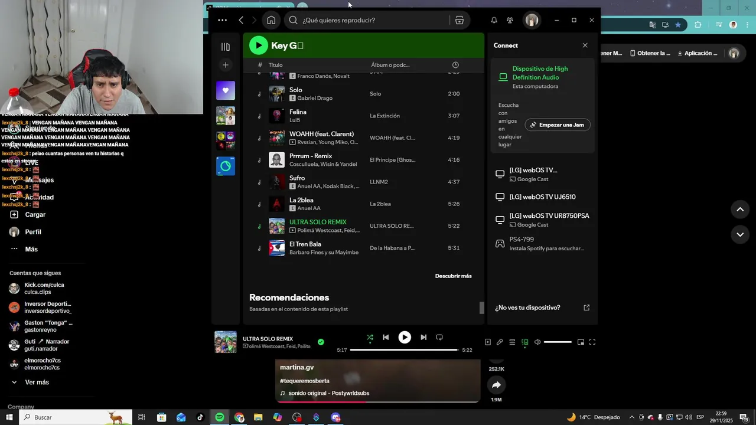The width and height of the screenshot is (756, 425).
Task: Open Spotify from Windows taskbar
Action: [219, 417]
